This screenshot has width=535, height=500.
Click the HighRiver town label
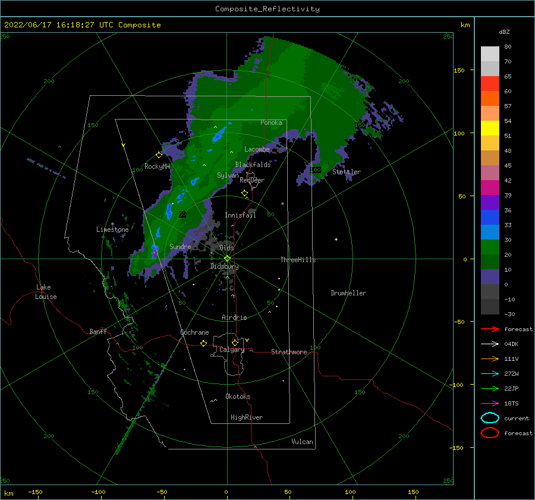pos(247,417)
